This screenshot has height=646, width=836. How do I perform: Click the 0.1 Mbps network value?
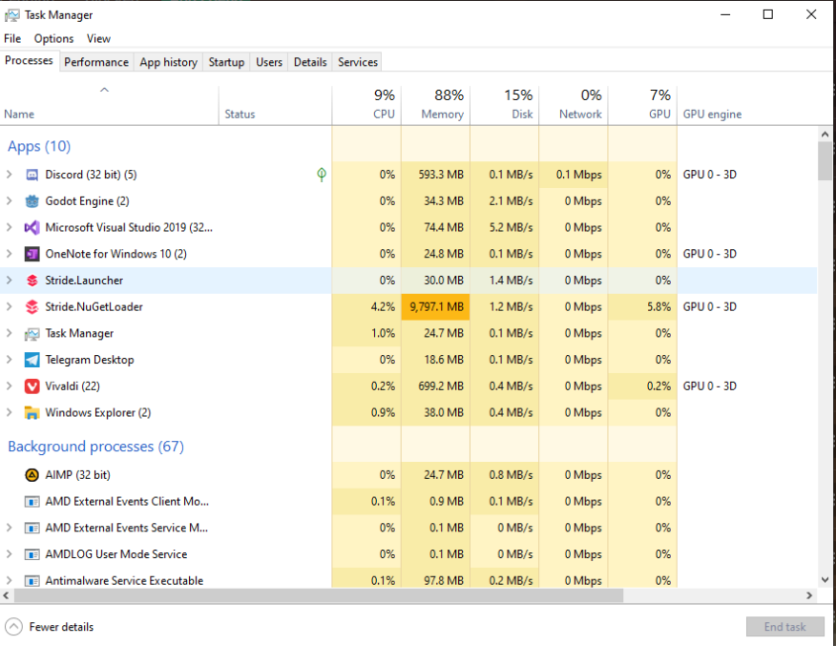[579, 175]
